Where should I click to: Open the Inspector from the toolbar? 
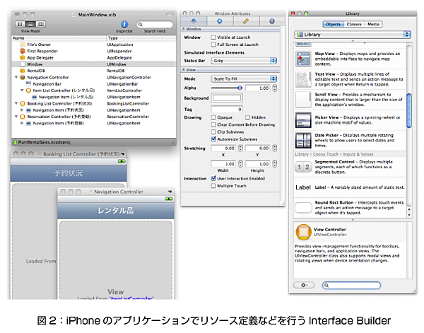click(x=124, y=24)
